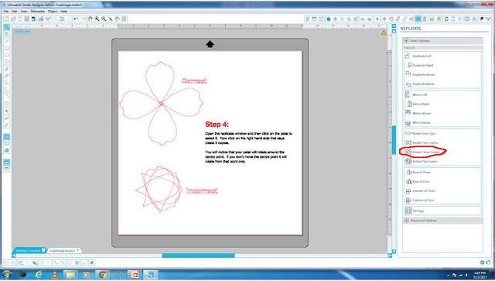Screen dimensions: 495x281
Task: Open the Rotate panel icon
Action: tap(391, 19)
